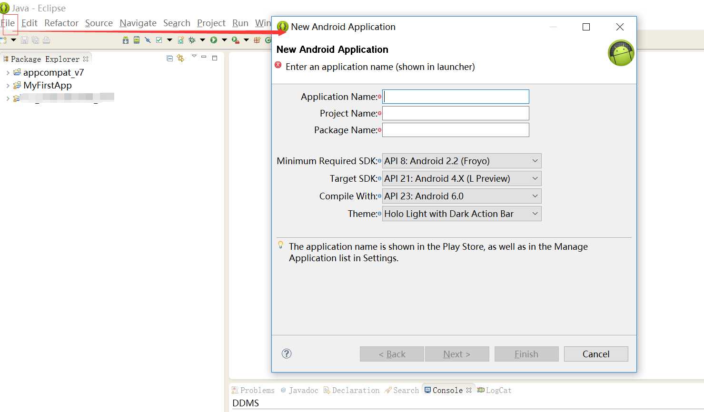Click the New Java Package toolbar icon
This screenshot has width=704, height=412.
click(x=257, y=40)
